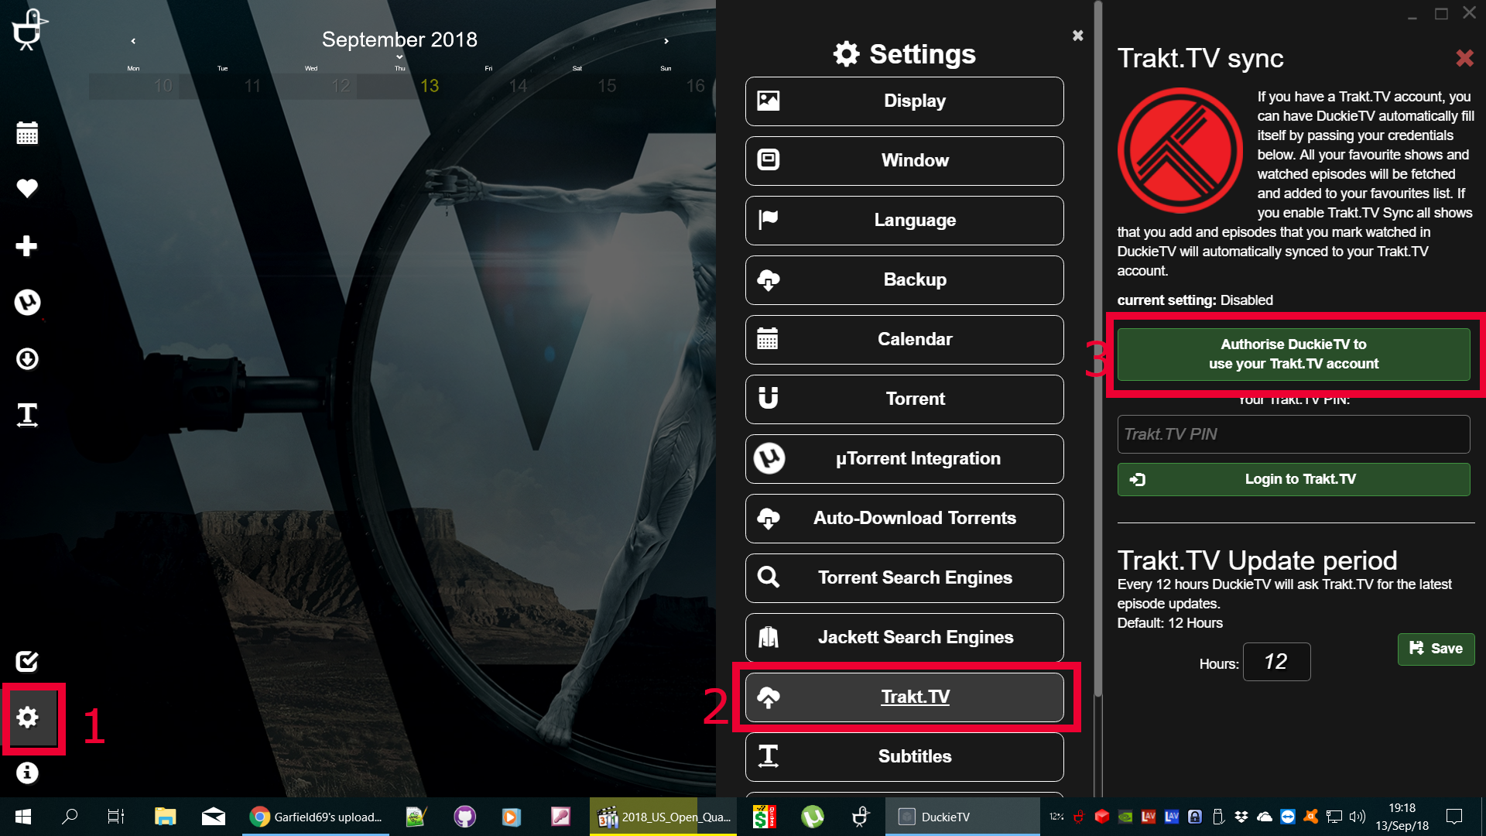Screen dimensions: 1486x836
Task: Click Login to Trakt.TV button
Action: click(x=1293, y=479)
